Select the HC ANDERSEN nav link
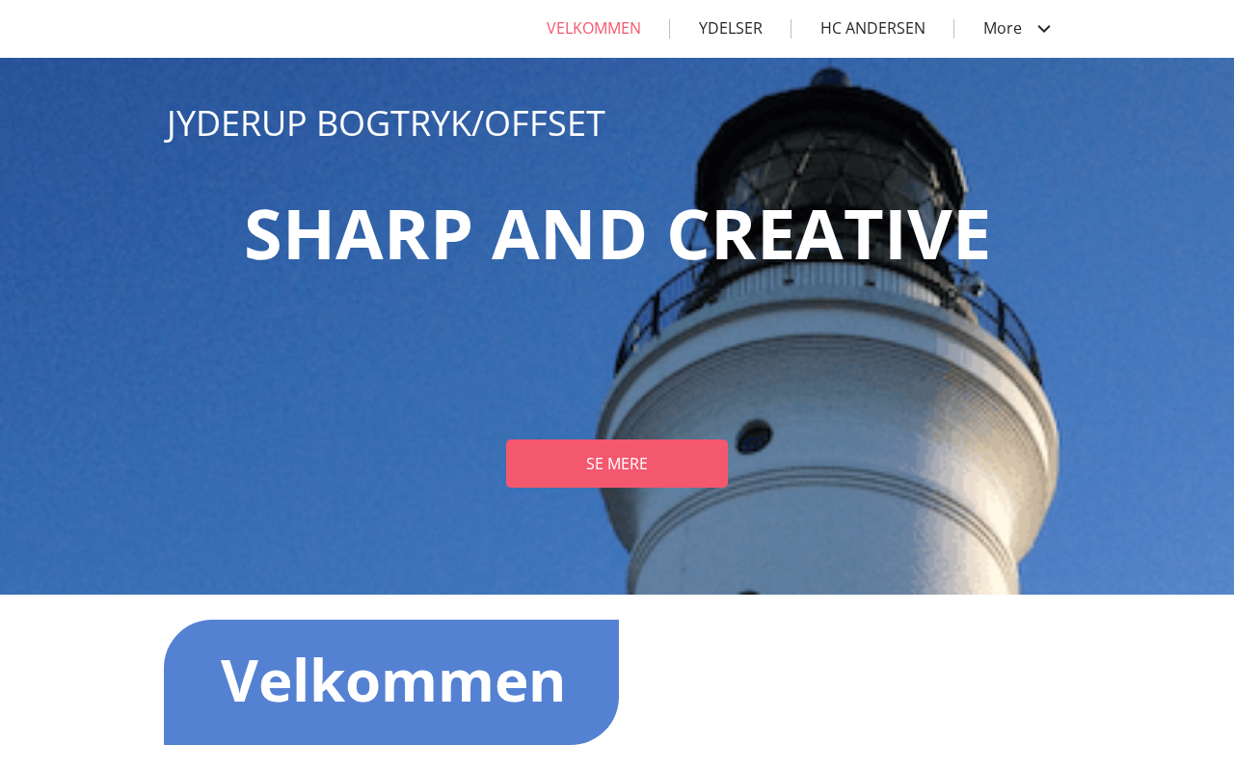Viewport: 1234px width, 771px height. click(872, 29)
